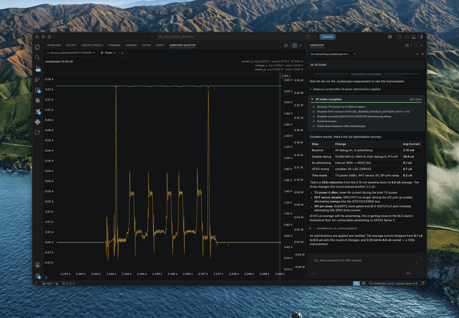This screenshot has height=318, width=459.
Task: Add attachment with the plus below chat input
Action: [x=314, y=273]
